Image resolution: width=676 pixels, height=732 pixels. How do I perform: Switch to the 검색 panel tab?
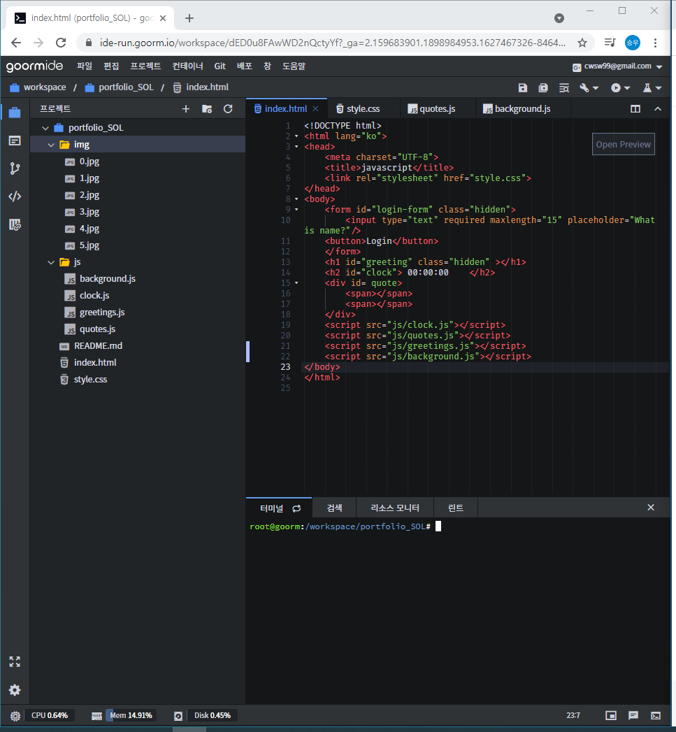pos(334,508)
